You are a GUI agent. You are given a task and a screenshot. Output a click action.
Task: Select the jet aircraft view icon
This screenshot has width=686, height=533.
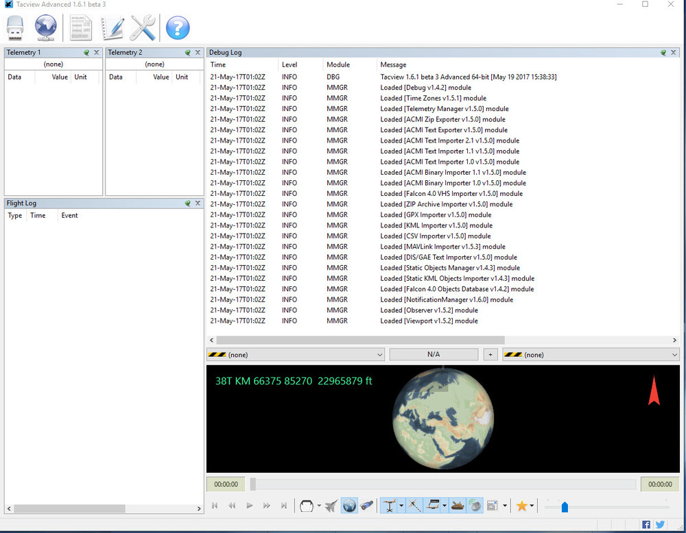(x=331, y=506)
